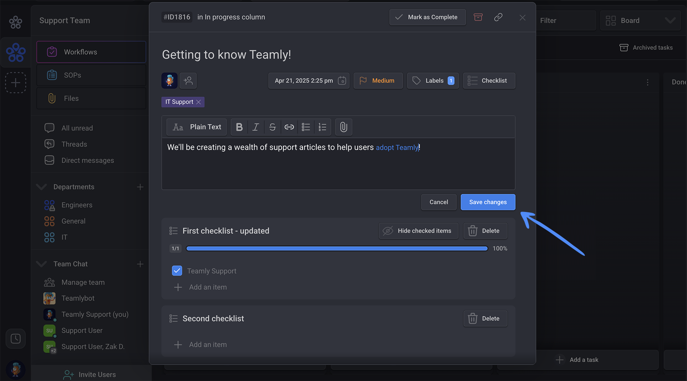Click Invite Users
Viewport: 687px width, 381px height.
[x=89, y=375]
